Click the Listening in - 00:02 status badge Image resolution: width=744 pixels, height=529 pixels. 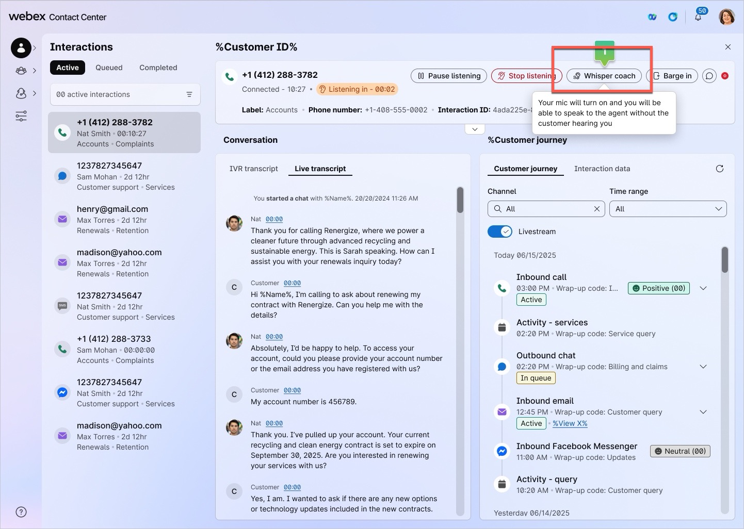pos(357,89)
